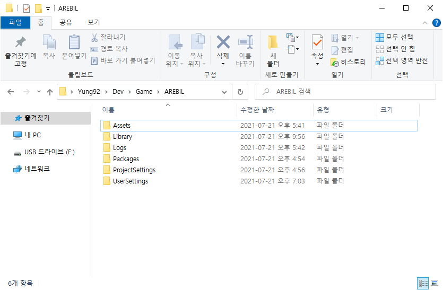Screen dimensions: 443x290
Task: Open the blue Help question-mark icon
Action: click(436, 23)
